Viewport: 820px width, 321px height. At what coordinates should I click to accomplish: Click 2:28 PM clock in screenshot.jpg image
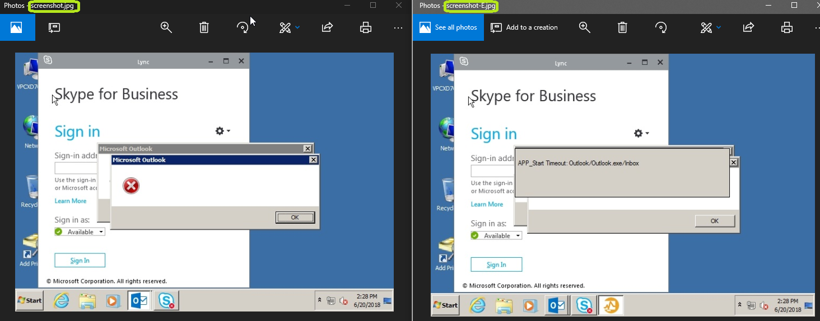(x=366, y=296)
